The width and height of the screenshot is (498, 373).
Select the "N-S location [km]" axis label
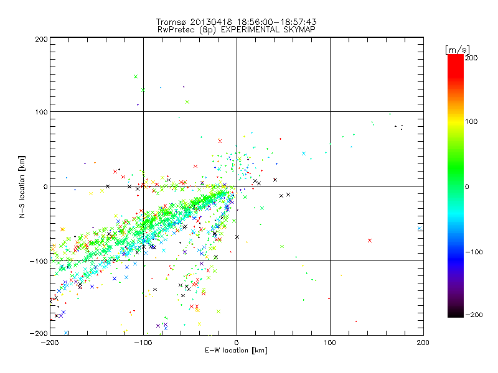pyautogui.click(x=22, y=186)
